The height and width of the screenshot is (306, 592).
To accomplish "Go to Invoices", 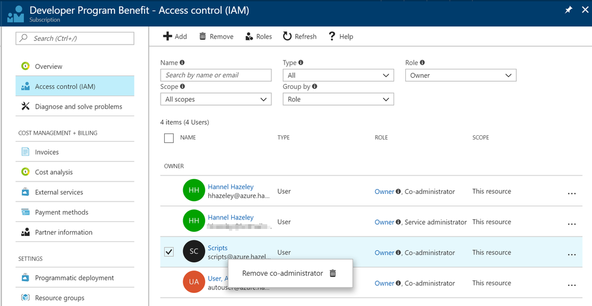I will tap(75, 152).
